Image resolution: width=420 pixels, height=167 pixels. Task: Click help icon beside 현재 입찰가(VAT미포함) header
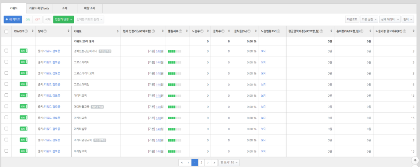pyautogui.click(x=153, y=31)
